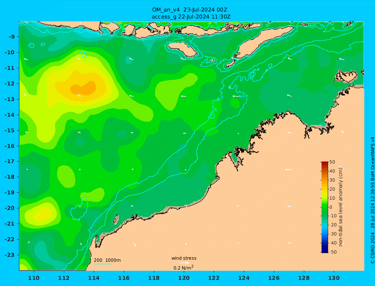
Task: Click longitude label 124 on bottom axis
Action: pyautogui.click(x=244, y=278)
